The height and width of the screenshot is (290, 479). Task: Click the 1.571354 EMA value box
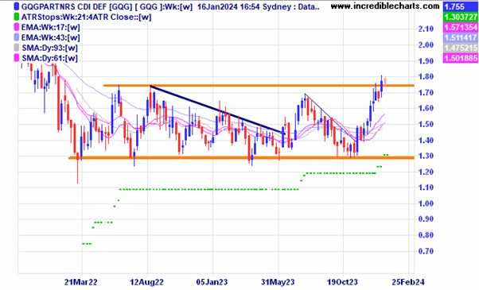461,28
